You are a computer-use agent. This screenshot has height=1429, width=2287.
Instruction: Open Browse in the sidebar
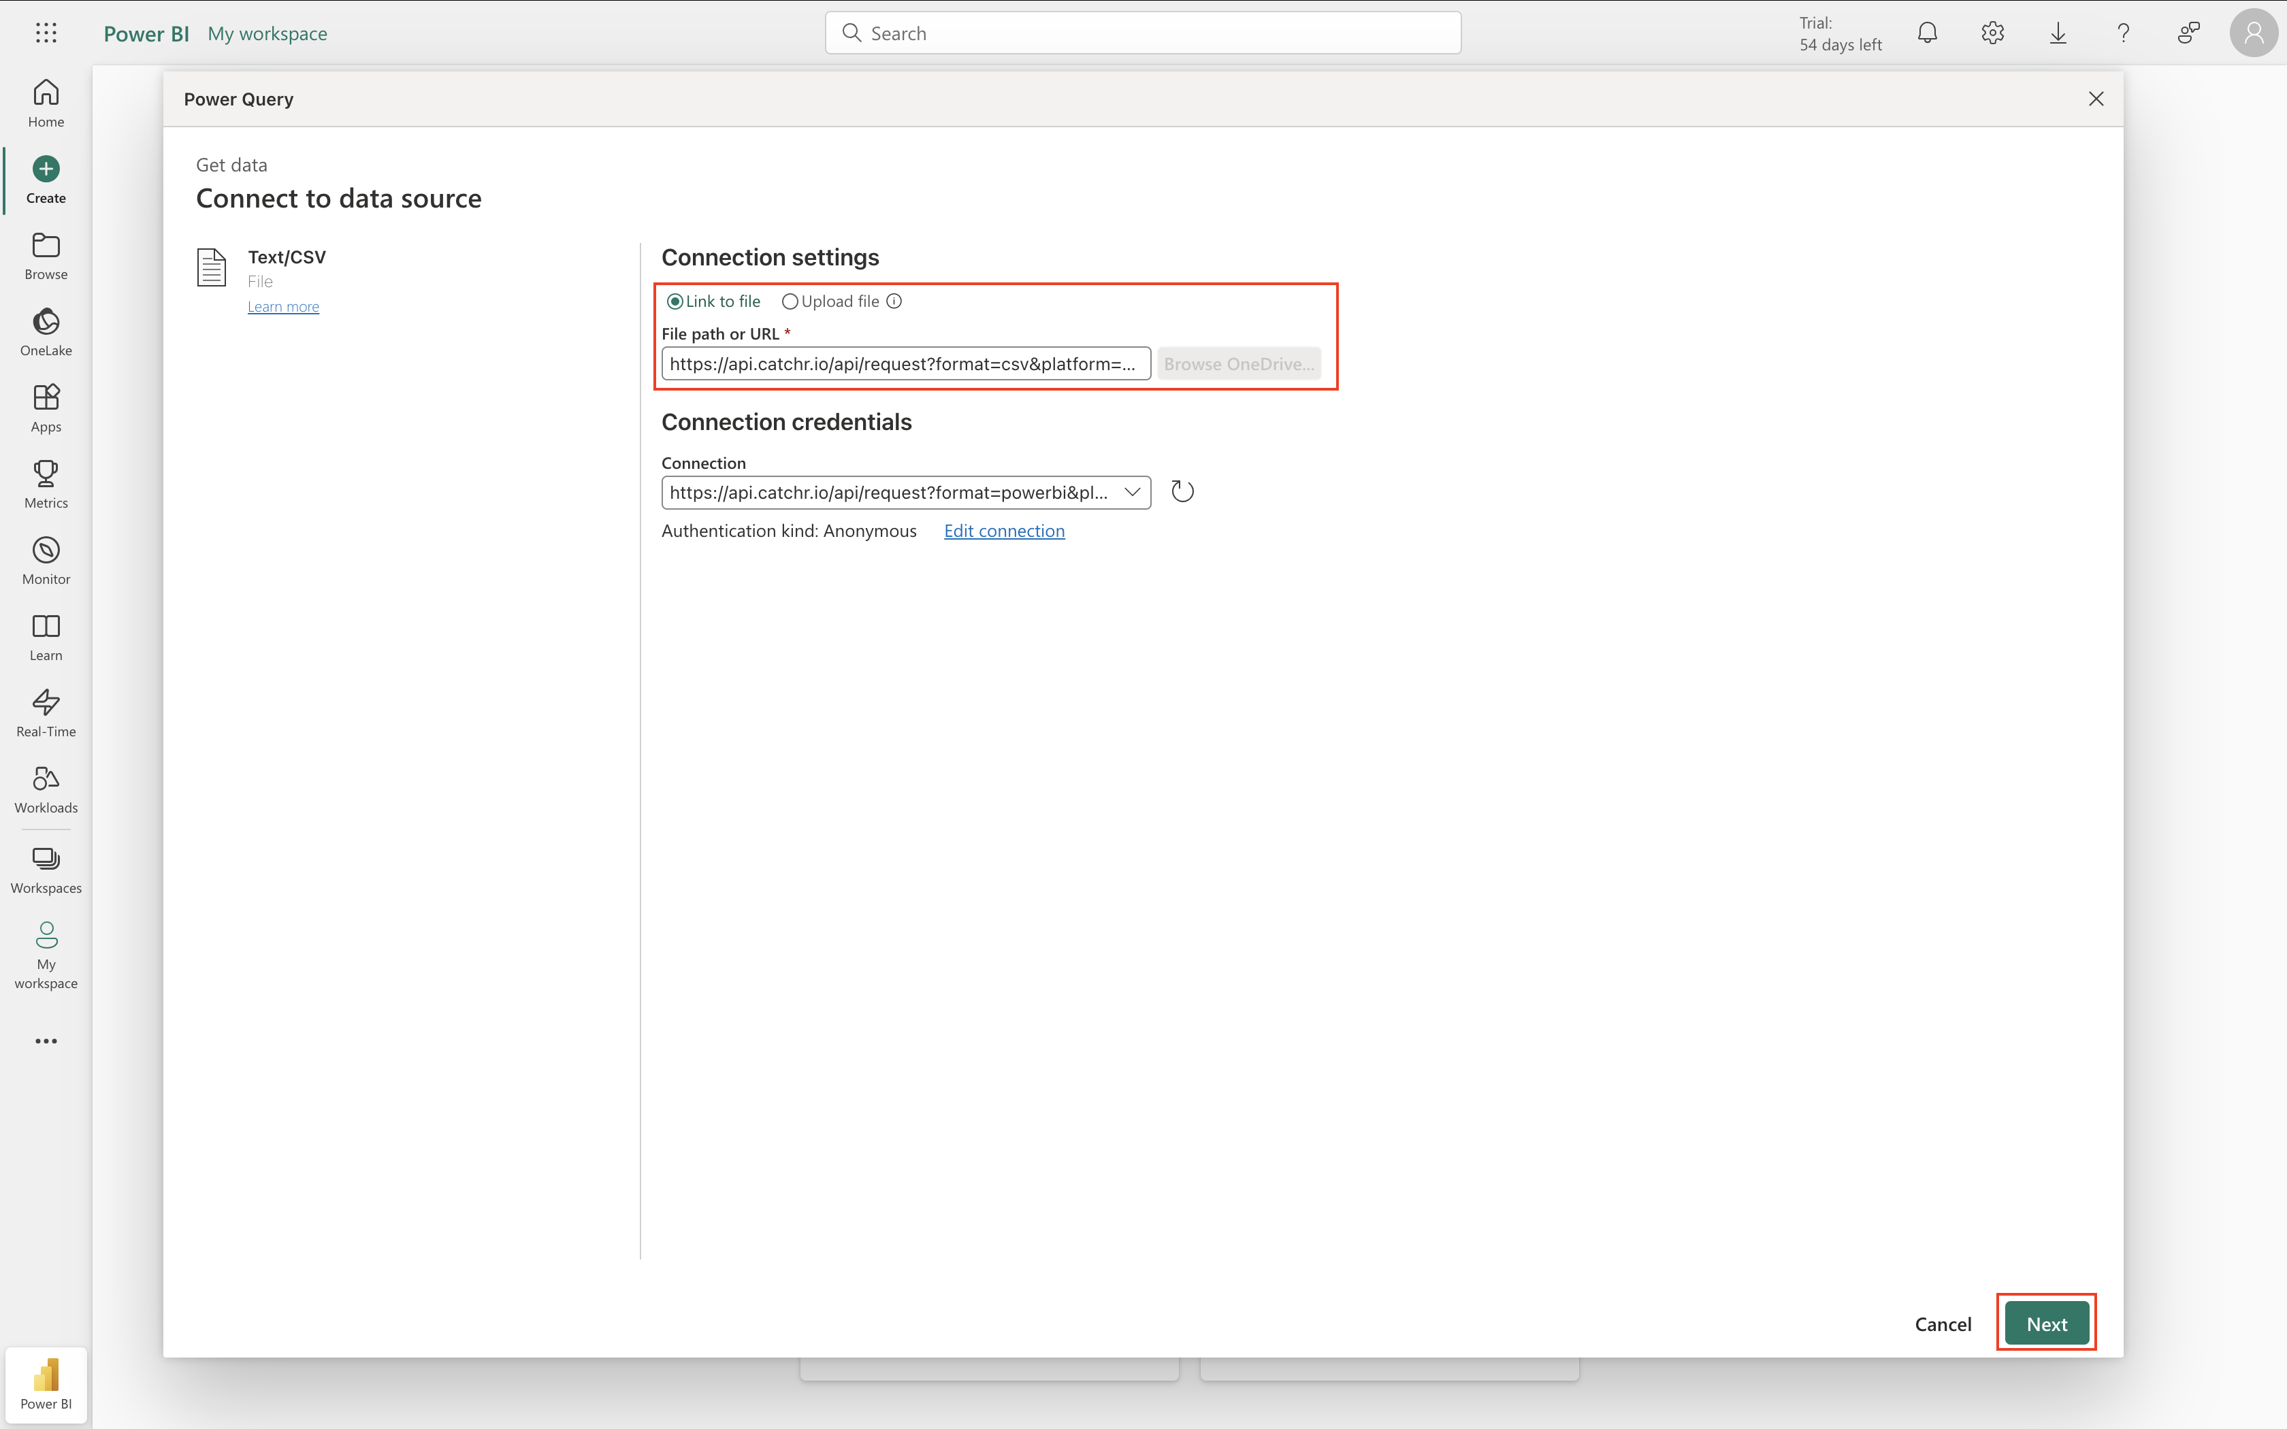[46, 256]
